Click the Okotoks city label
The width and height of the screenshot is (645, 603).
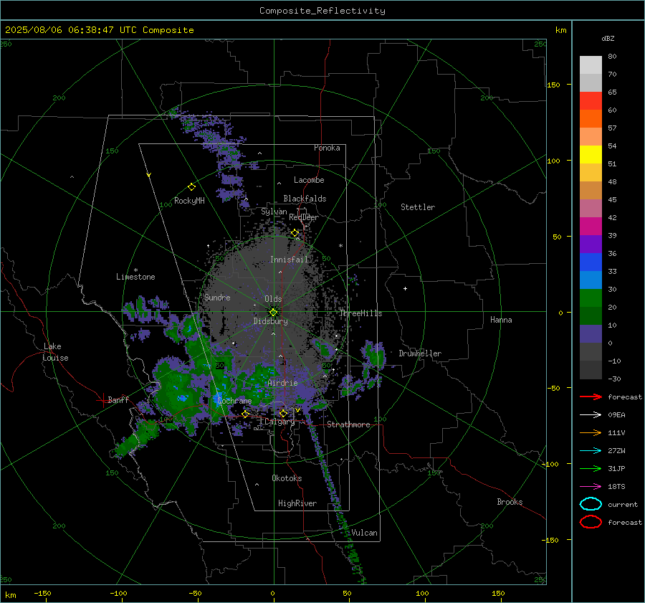click(x=287, y=478)
